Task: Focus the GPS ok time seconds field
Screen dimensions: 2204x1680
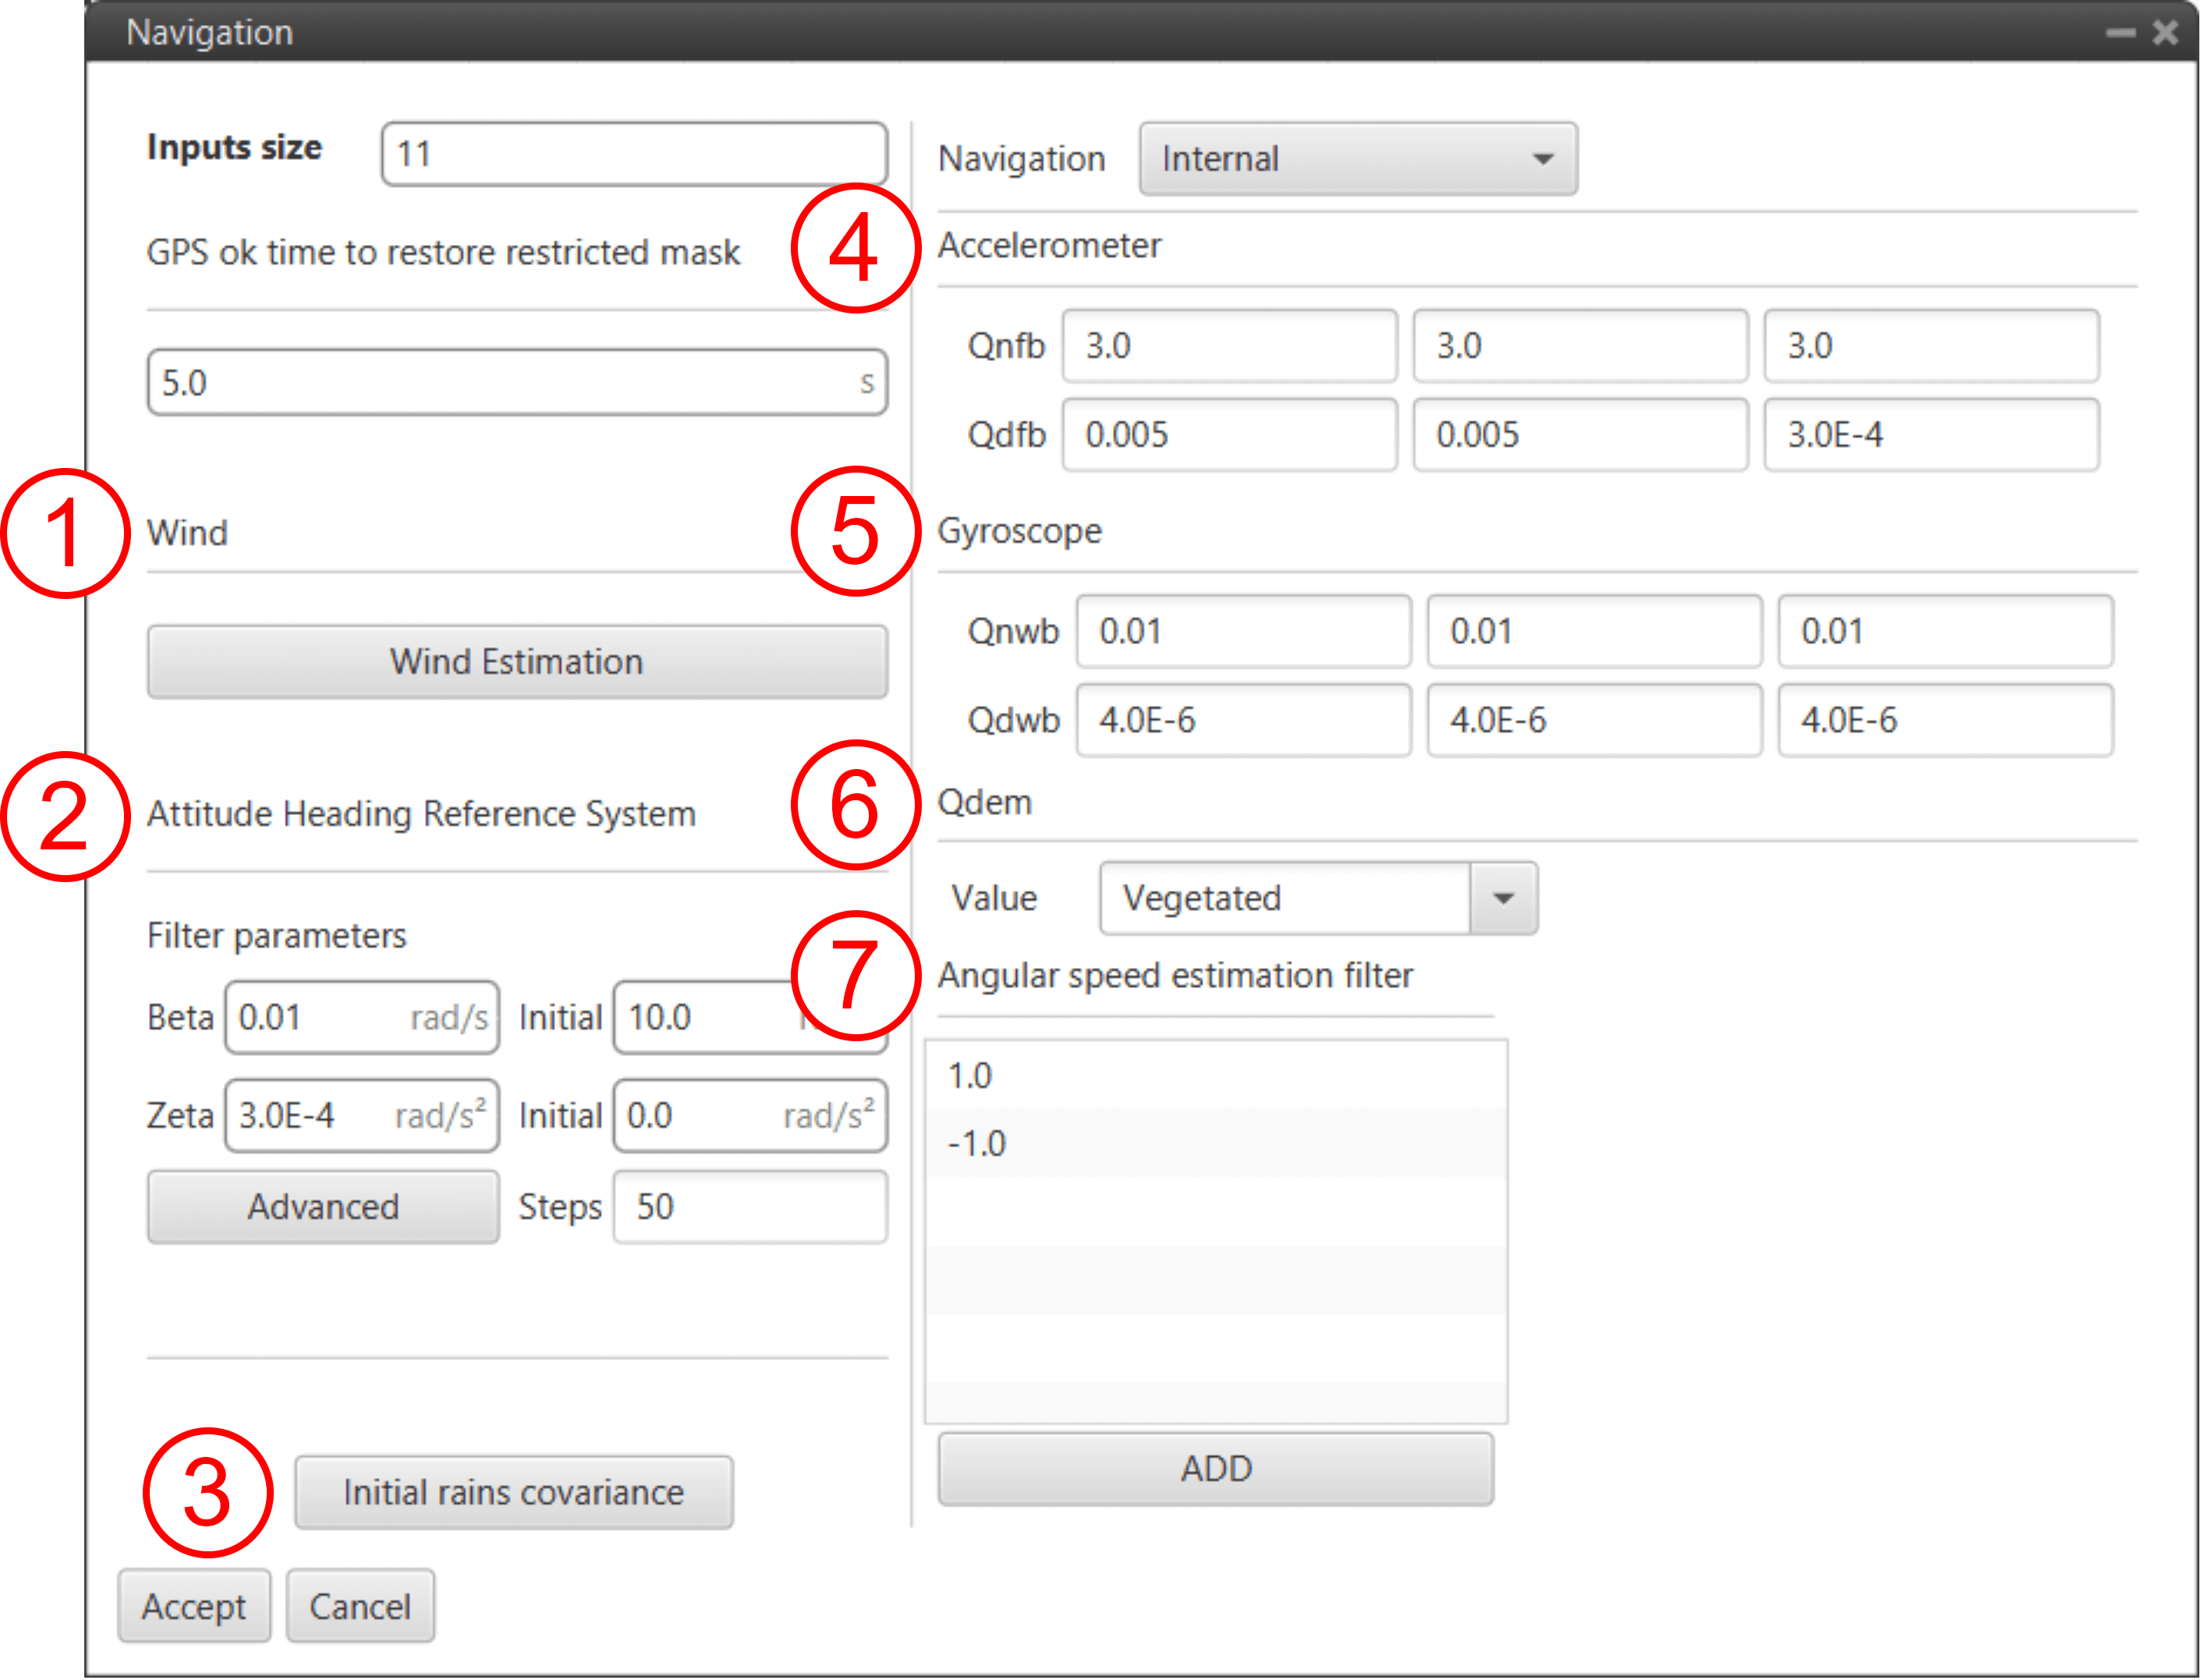Action: tap(517, 383)
